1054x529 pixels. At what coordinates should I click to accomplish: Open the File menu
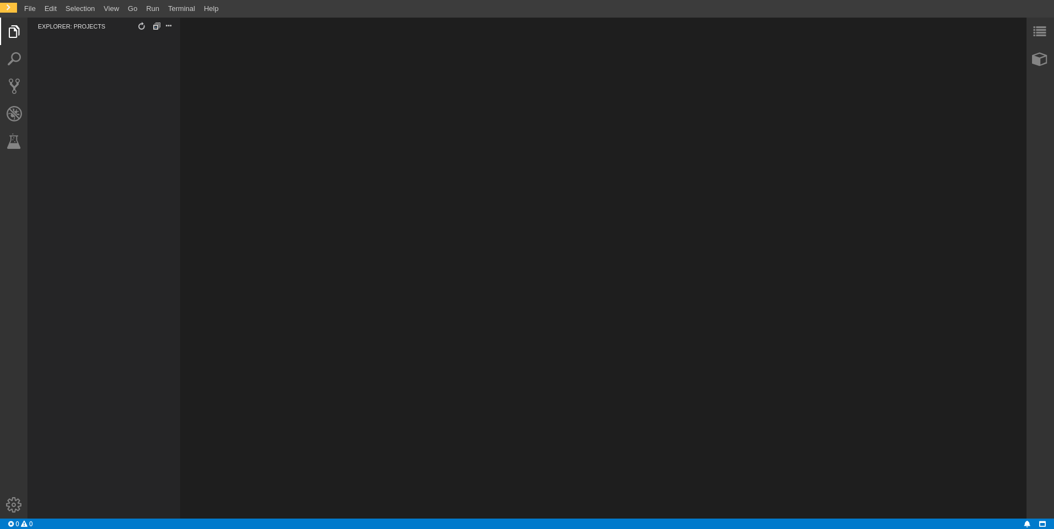pyautogui.click(x=30, y=9)
